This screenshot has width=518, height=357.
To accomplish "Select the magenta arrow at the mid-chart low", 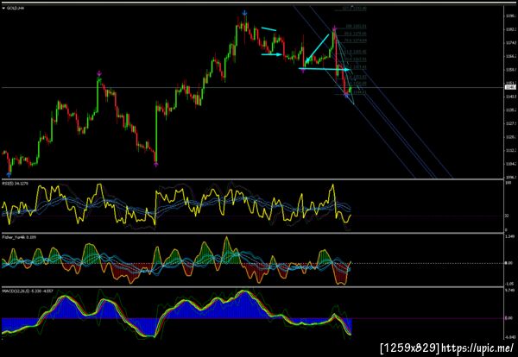I will (156, 164).
